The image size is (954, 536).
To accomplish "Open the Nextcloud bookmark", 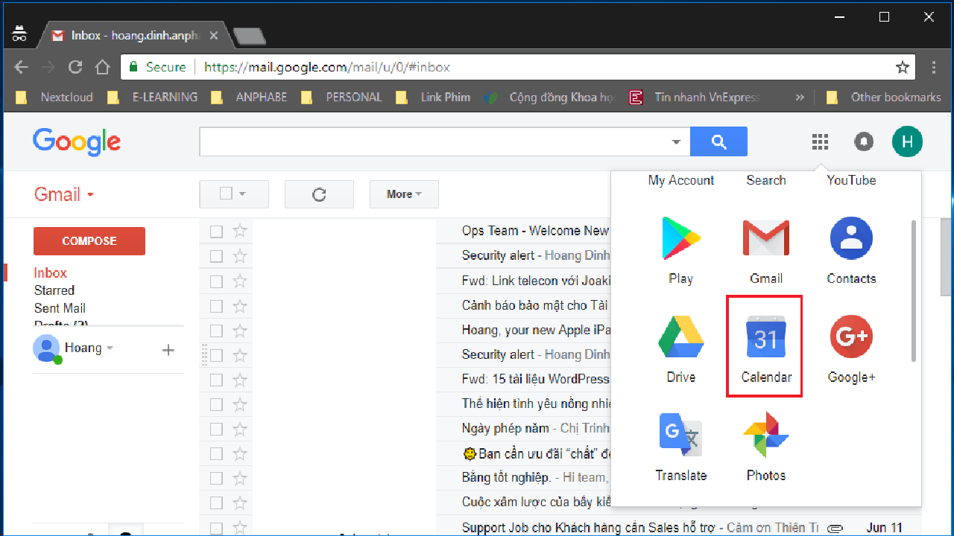I will tap(54, 97).
